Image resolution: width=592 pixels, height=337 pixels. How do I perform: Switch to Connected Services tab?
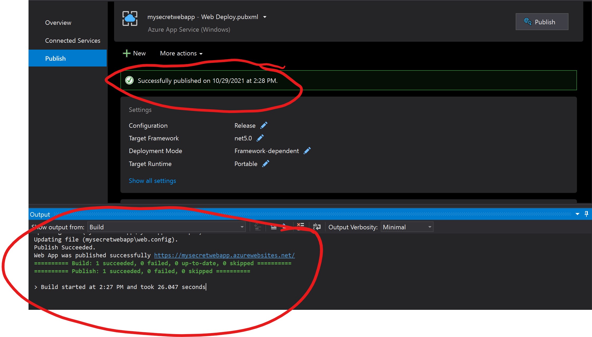(73, 41)
